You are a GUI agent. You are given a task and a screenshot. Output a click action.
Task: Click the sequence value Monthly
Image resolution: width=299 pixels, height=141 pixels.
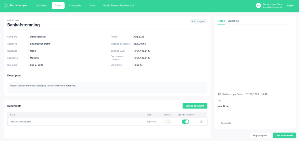click(34, 58)
